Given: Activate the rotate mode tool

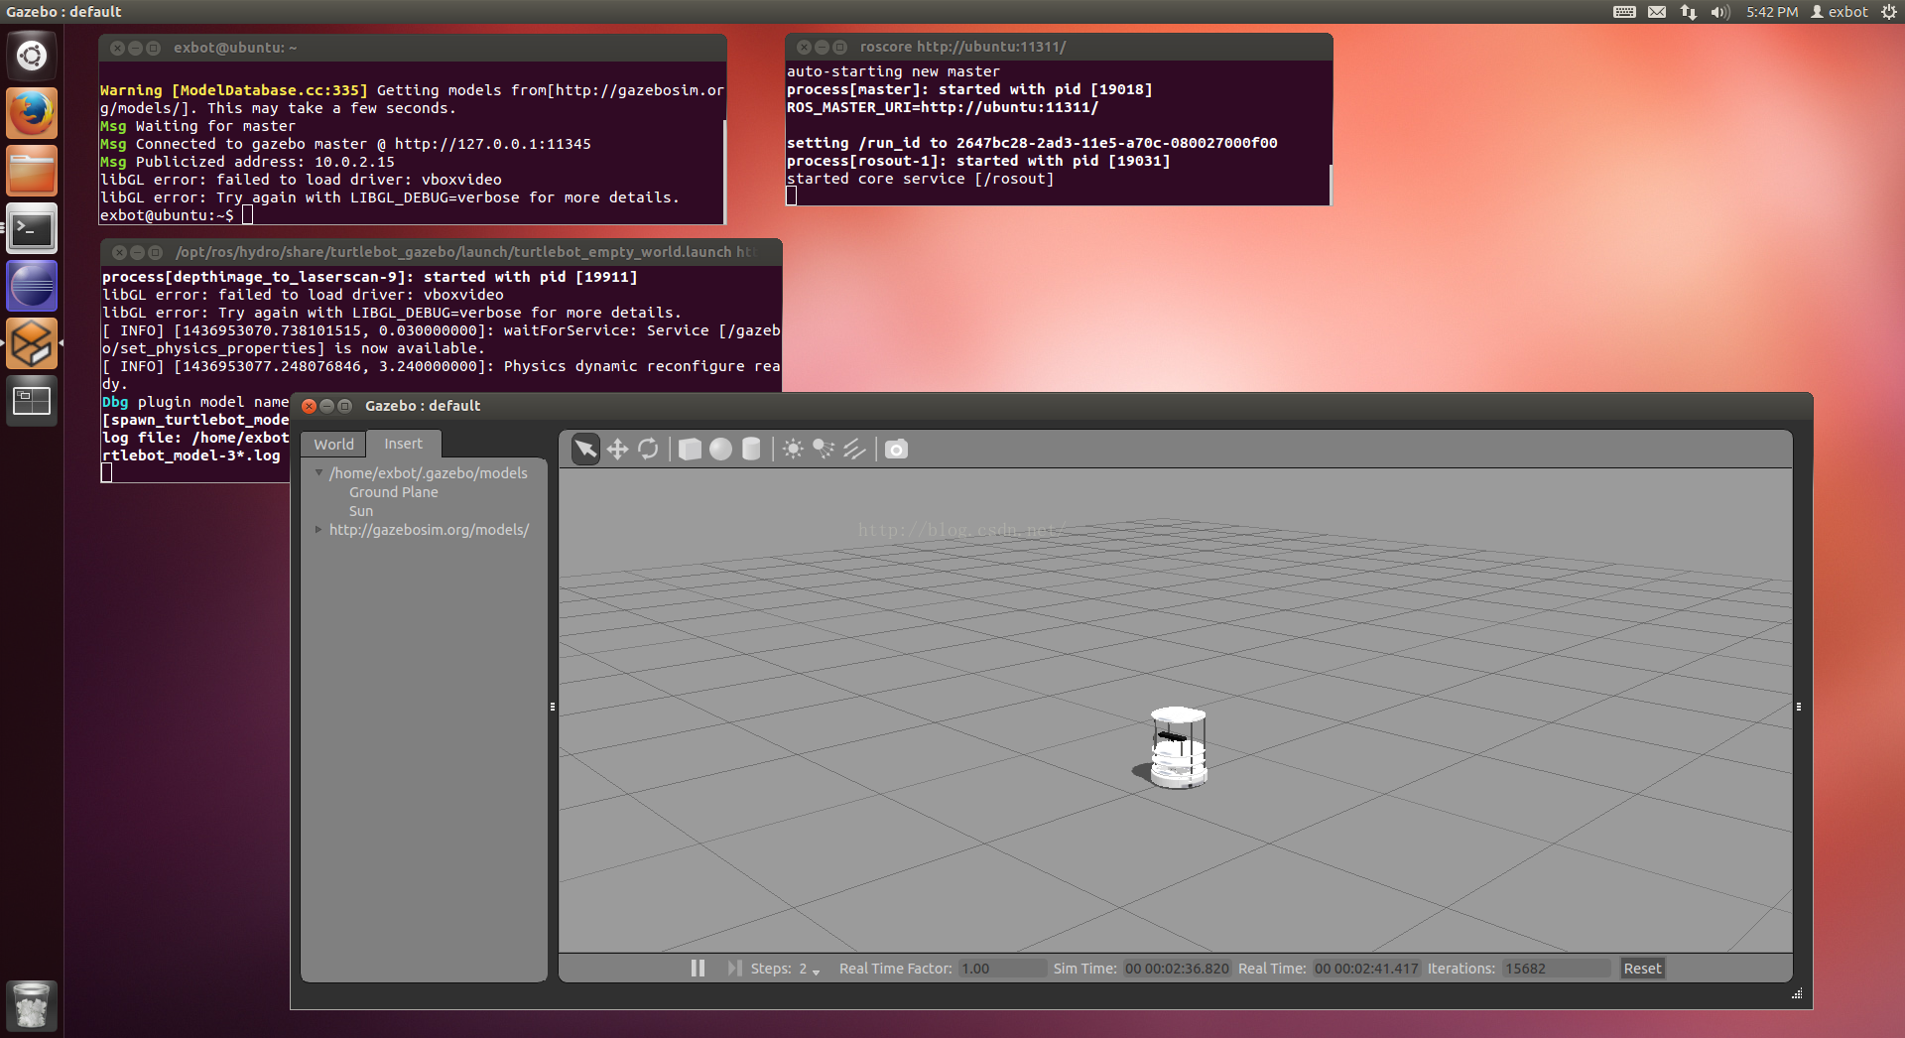Looking at the screenshot, I should tap(648, 450).
